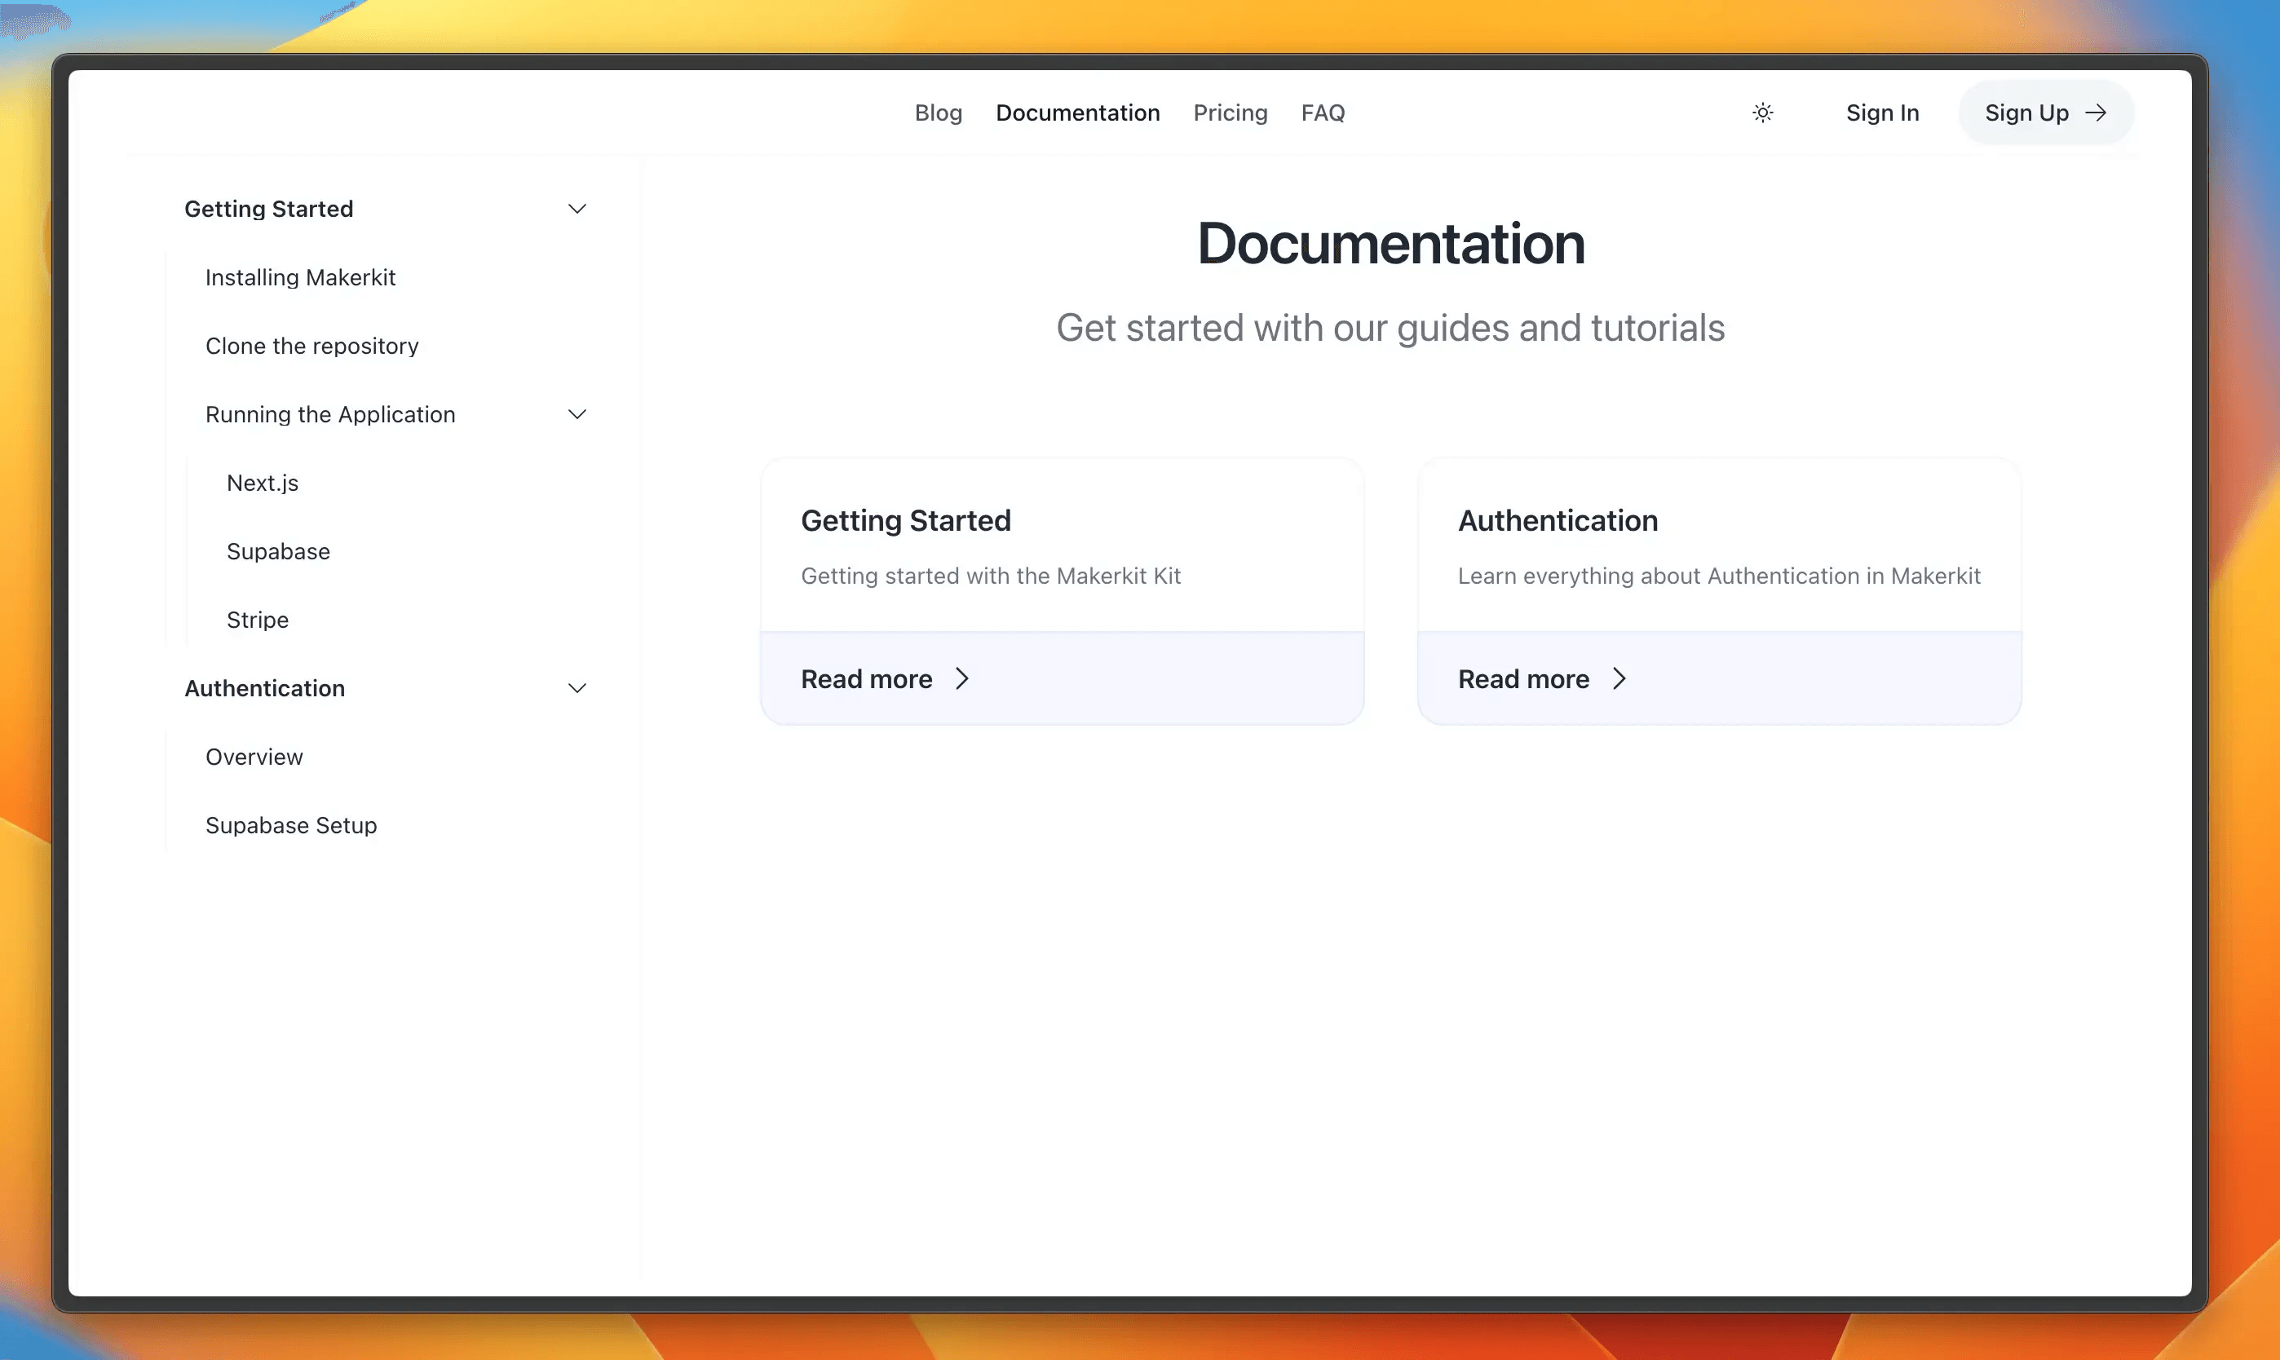Select the Documentation nav item
This screenshot has width=2280, height=1360.
pos(1077,112)
